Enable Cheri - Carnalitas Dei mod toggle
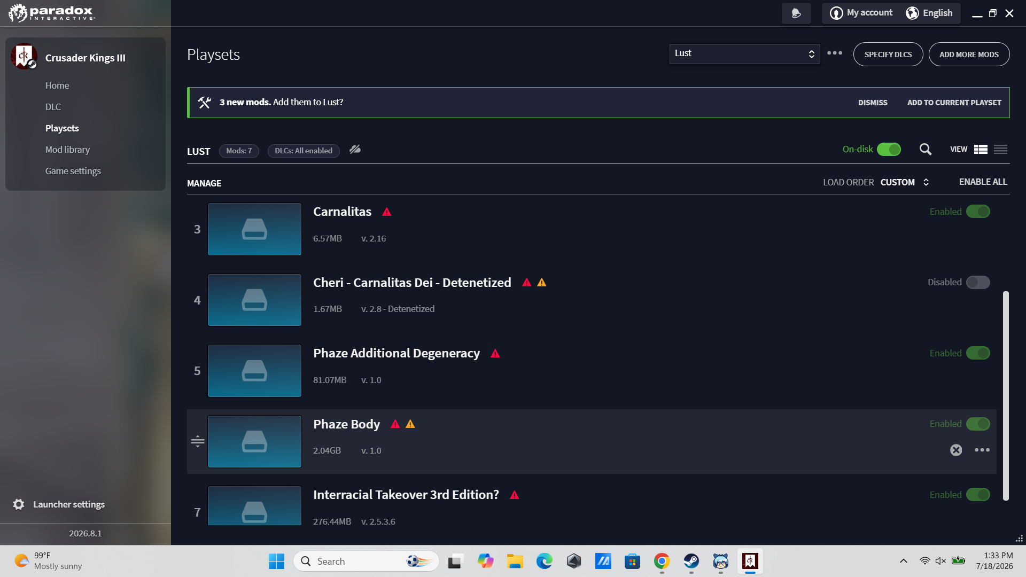The image size is (1026, 577). 978,282
